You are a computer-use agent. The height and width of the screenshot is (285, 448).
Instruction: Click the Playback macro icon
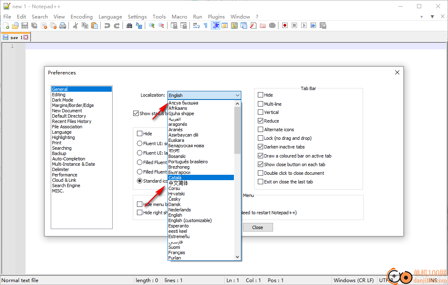tap(304, 25)
